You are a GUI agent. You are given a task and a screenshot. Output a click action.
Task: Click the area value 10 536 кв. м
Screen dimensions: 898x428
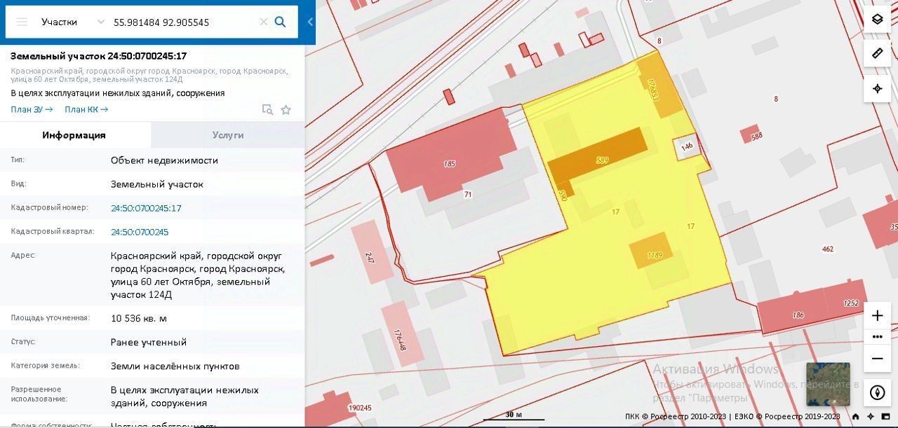[139, 319]
